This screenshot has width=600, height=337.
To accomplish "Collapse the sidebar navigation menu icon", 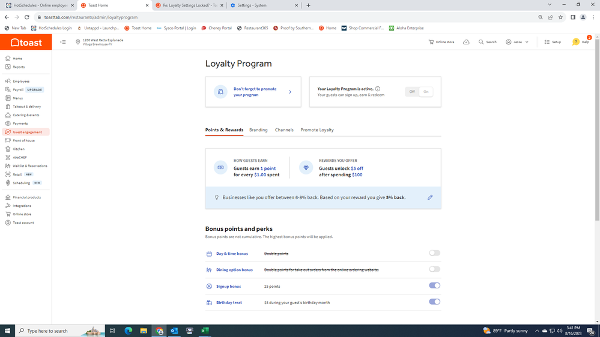I will (x=63, y=42).
